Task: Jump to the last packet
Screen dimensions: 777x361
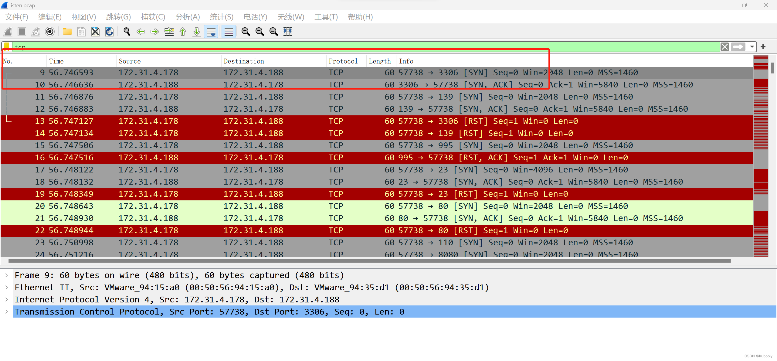Action: click(x=197, y=32)
